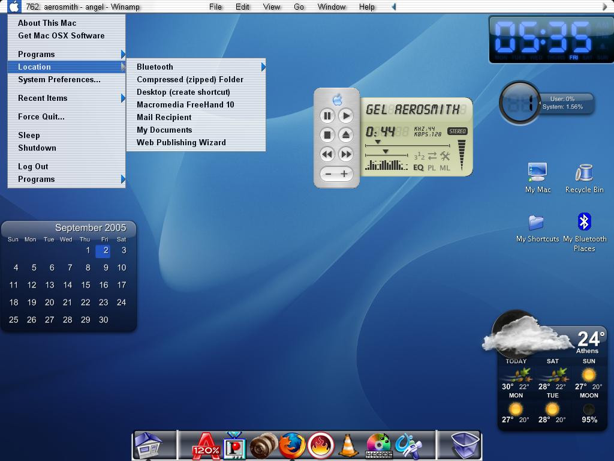Click Force Quit in the menu
The image size is (614, 461).
pyautogui.click(x=41, y=116)
